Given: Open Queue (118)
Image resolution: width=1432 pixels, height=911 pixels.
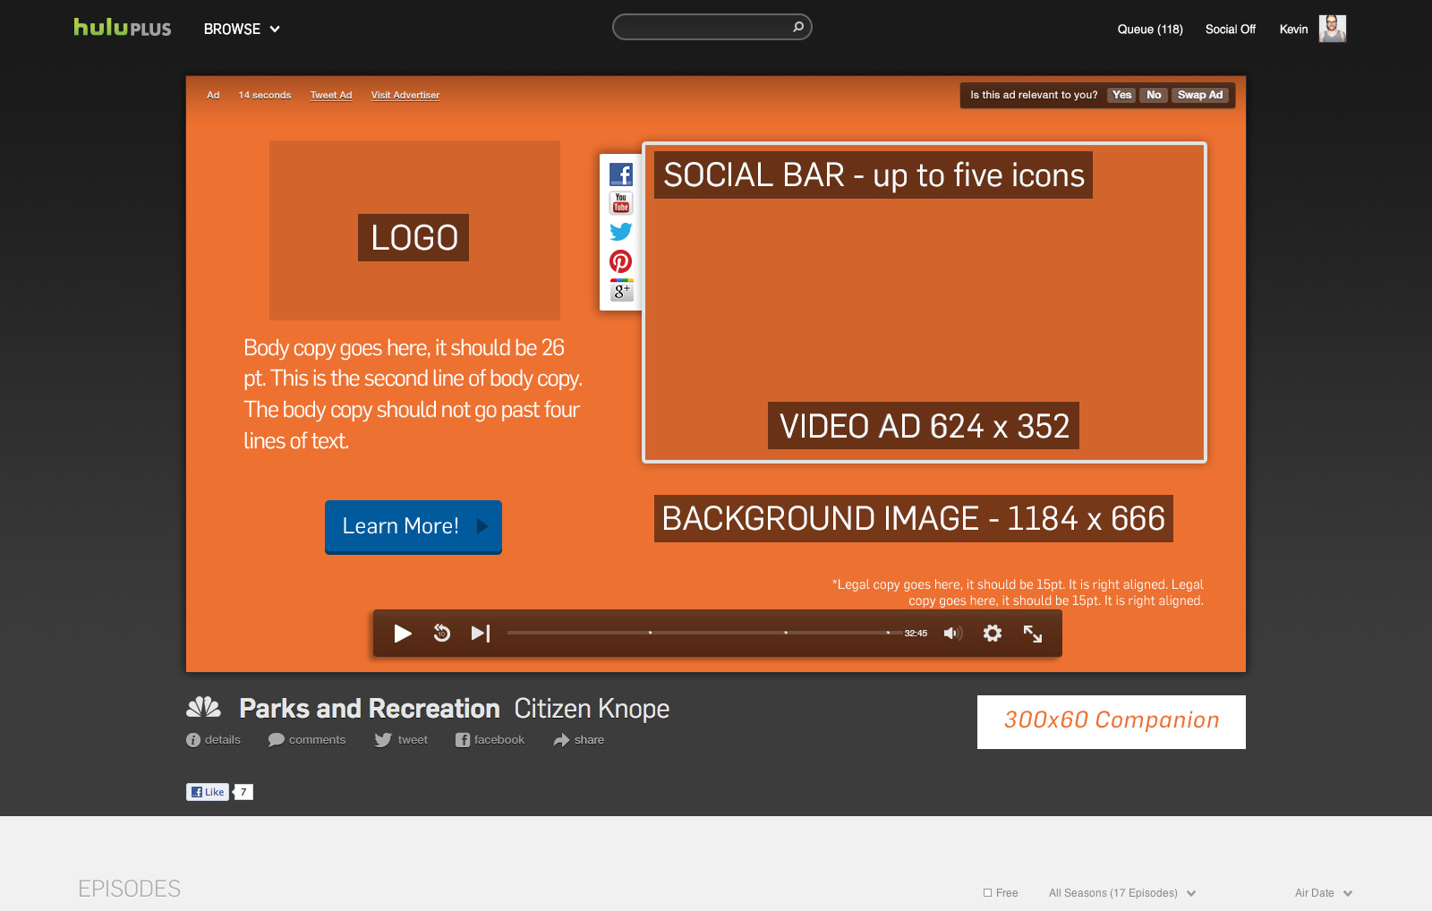Looking at the screenshot, I should (1150, 30).
